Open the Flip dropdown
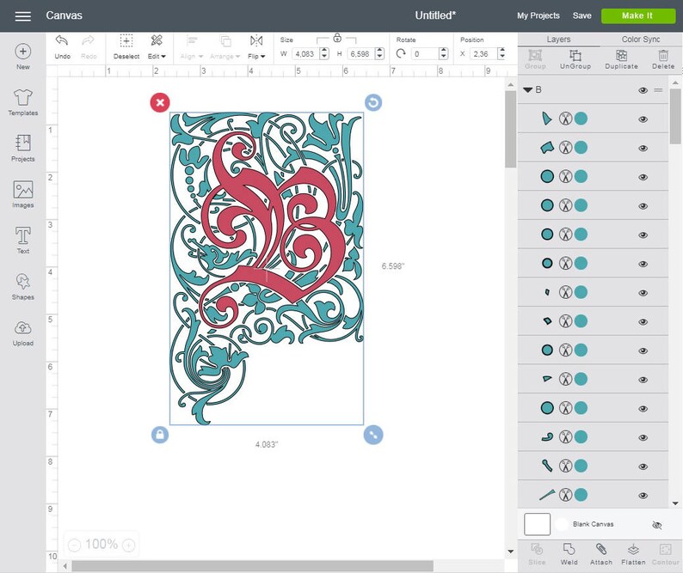The height and width of the screenshot is (573, 683). (x=256, y=47)
